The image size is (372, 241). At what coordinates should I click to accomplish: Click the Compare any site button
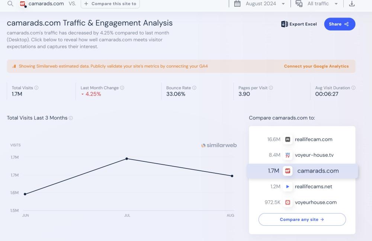(x=302, y=219)
